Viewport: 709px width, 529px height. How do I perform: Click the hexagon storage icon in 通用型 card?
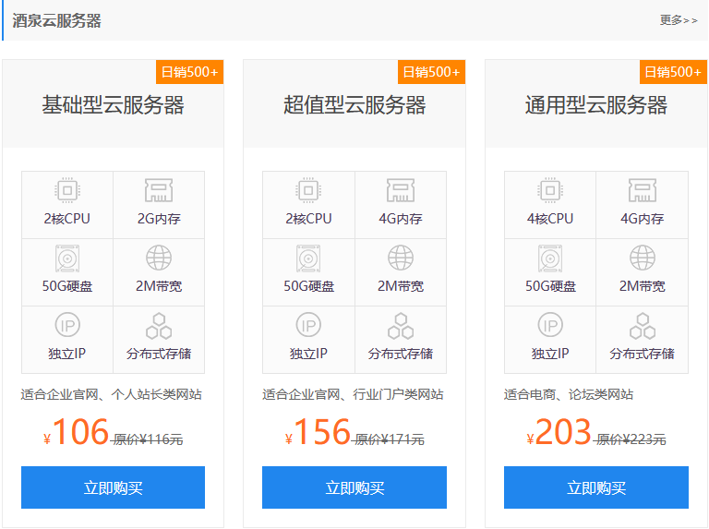pos(643,326)
